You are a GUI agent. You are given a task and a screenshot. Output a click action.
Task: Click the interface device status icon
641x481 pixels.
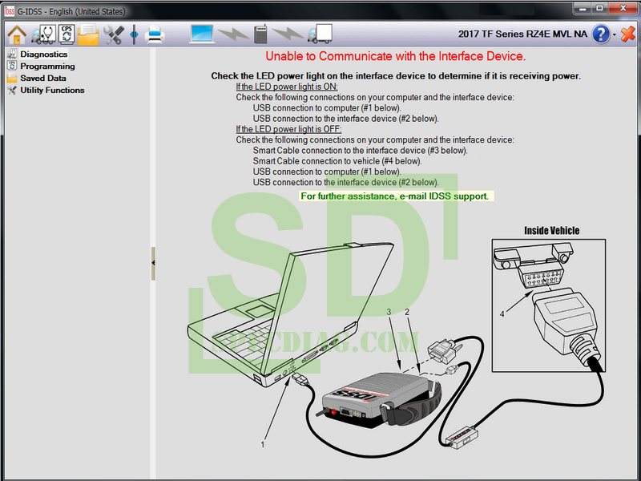click(260, 34)
